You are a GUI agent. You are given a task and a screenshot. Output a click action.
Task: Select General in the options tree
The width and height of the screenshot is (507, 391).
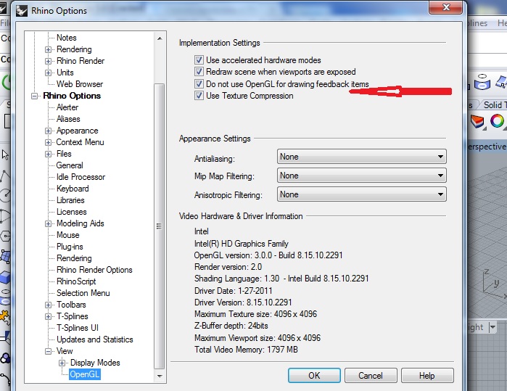tap(70, 165)
